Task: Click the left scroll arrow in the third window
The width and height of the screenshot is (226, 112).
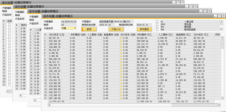Action: coord(35,100)
